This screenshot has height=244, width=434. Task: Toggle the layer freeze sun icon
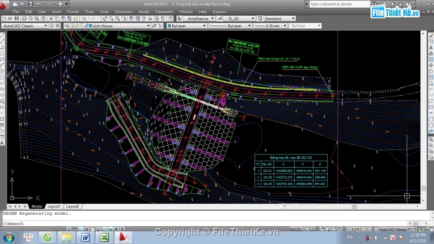point(77,26)
